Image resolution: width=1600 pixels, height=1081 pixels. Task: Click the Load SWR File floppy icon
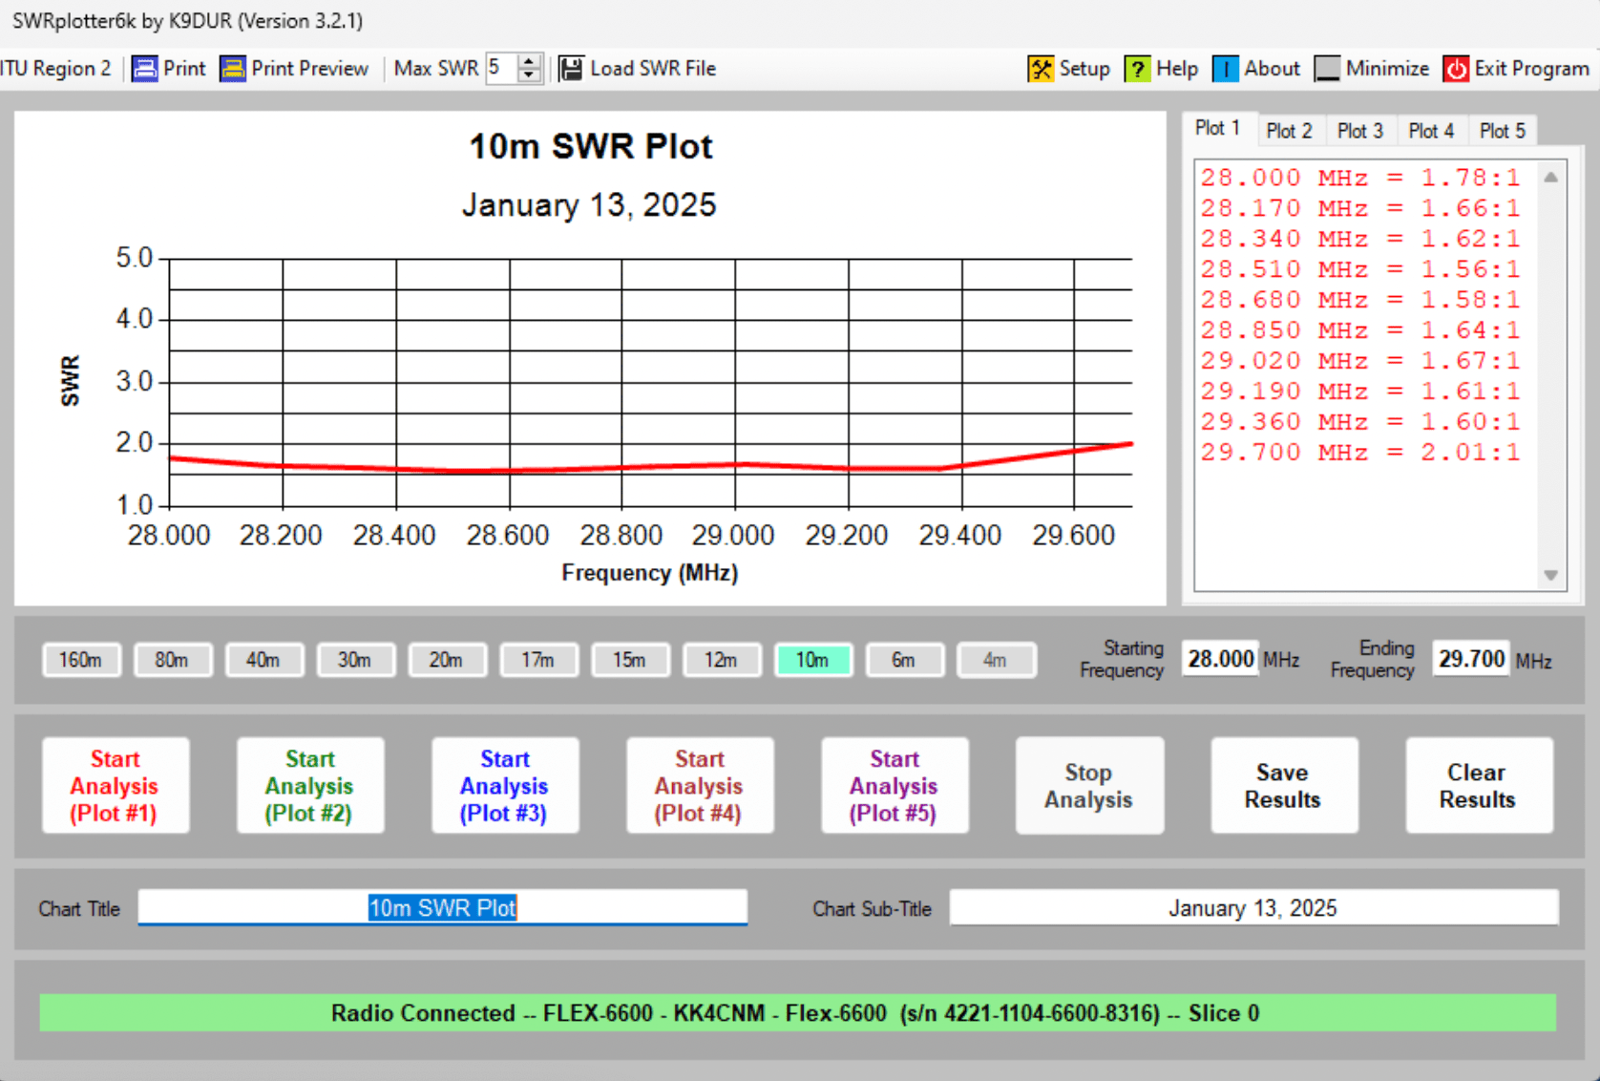tap(571, 69)
